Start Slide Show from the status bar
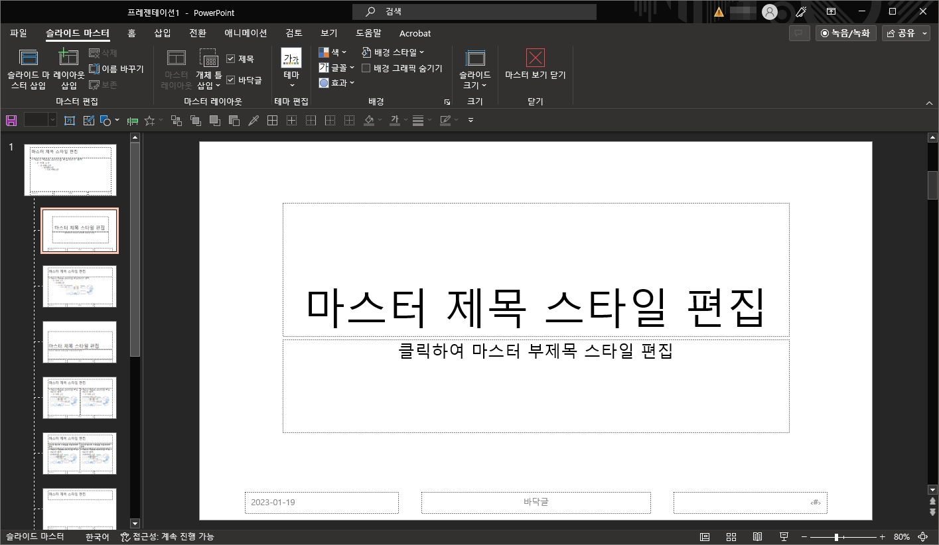Screen dimensions: 939x545 click(x=784, y=536)
